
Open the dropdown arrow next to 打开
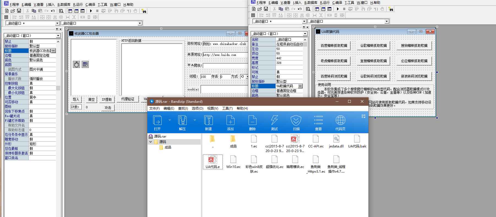coord(170,120)
